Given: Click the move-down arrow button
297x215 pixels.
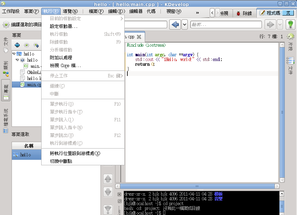Looking at the screenshot, I should 108,192.
